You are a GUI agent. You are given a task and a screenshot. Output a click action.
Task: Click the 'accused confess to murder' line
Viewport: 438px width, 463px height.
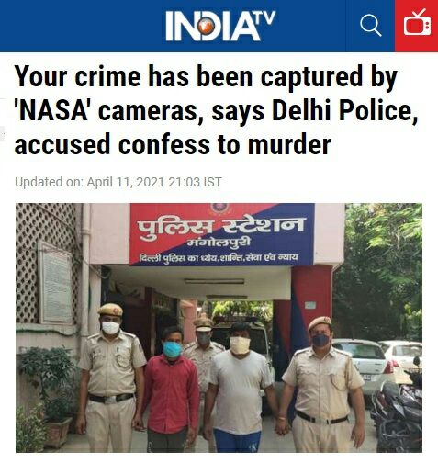point(173,144)
